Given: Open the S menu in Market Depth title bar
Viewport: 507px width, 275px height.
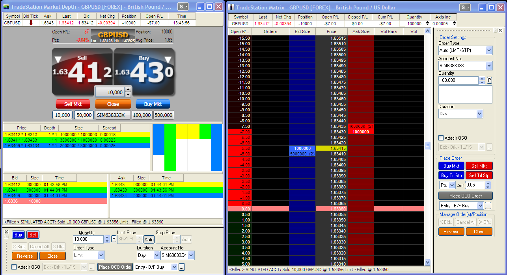Looking at the screenshot, I should [183, 7].
